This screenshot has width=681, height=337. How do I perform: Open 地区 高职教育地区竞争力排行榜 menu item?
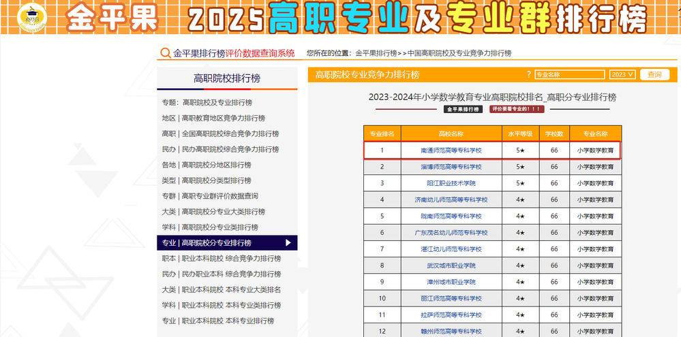(x=213, y=118)
